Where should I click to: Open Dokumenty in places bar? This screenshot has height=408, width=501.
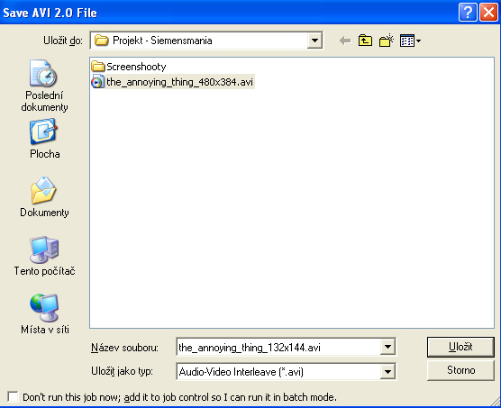pyautogui.click(x=44, y=197)
